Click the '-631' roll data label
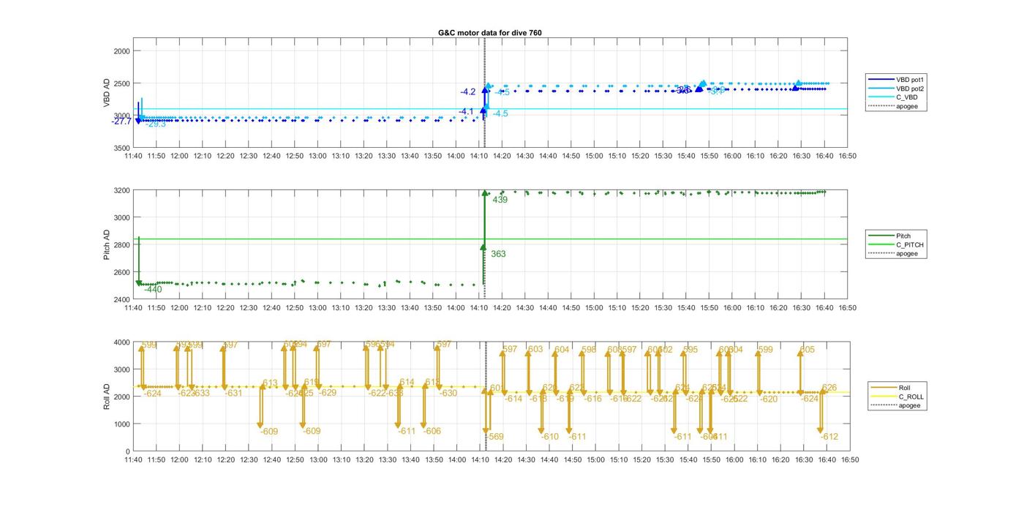 point(233,394)
